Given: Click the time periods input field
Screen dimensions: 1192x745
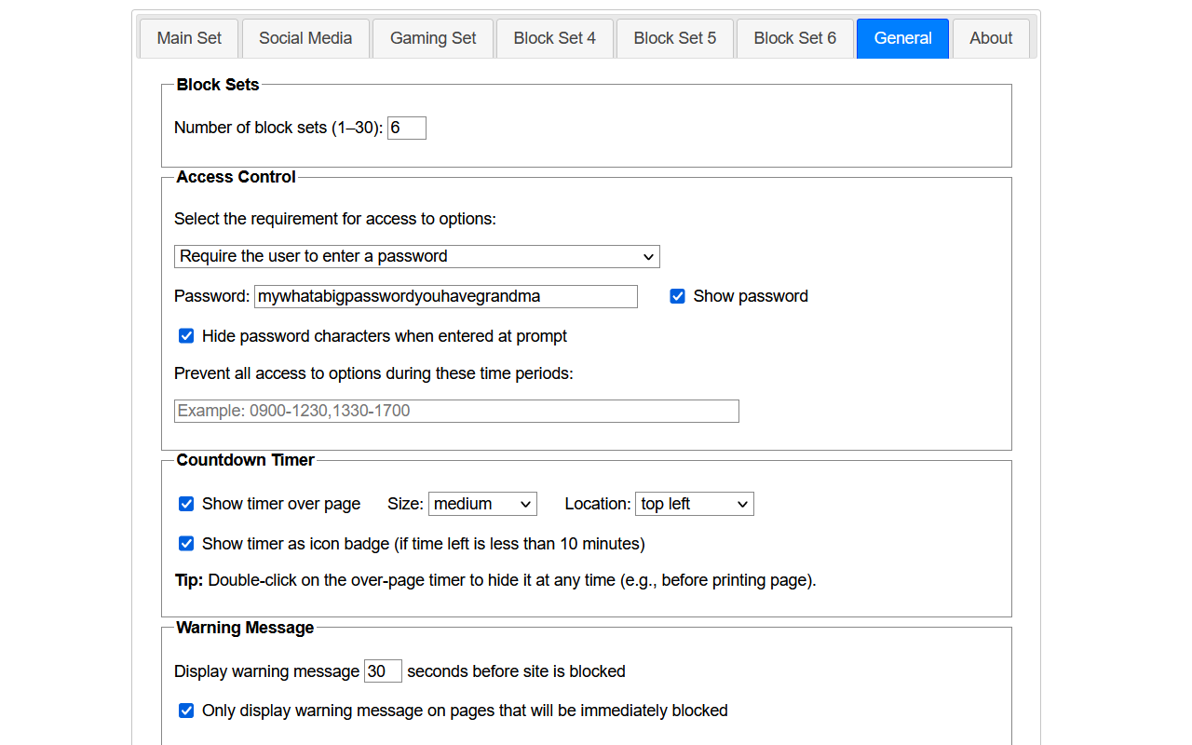Looking at the screenshot, I should pos(456,411).
